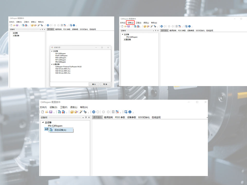Switch to 在线监视 tab in bottom window
Viewport: 247px width, 185px height.
coord(156,117)
